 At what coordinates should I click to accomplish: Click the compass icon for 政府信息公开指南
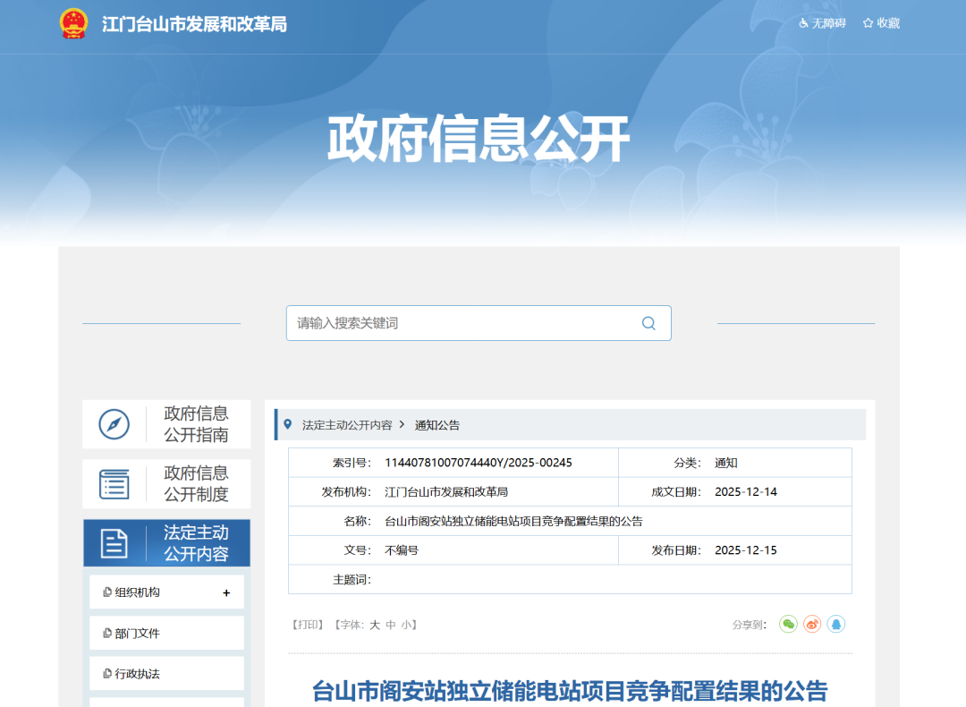click(114, 424)
